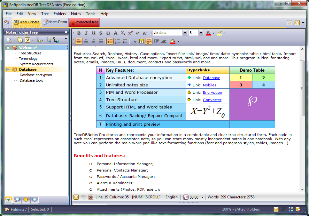Open the add note dropdown arrow
The width and height of the screenshot is (309, 216).
click(14, 40)
